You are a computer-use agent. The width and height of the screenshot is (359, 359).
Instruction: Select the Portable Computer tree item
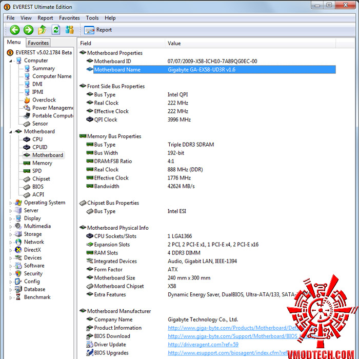53,115
